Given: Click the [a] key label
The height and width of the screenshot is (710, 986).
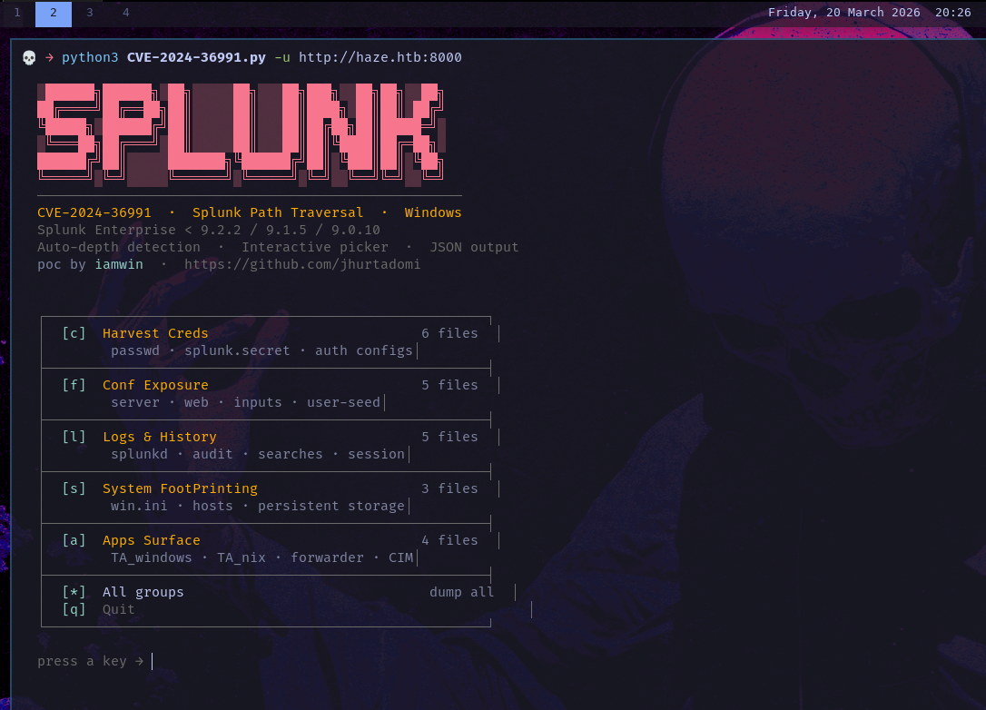Looking at the screenshot, I should coord(74,539).
